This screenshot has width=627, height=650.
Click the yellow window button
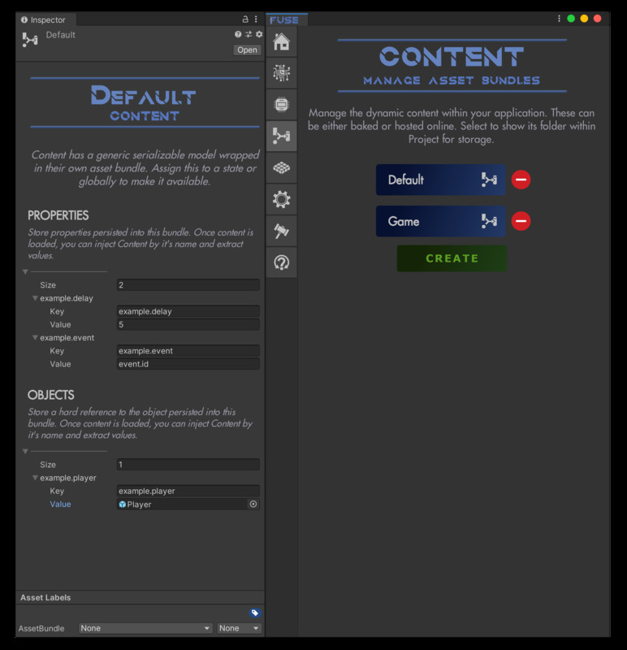[584, 19]
